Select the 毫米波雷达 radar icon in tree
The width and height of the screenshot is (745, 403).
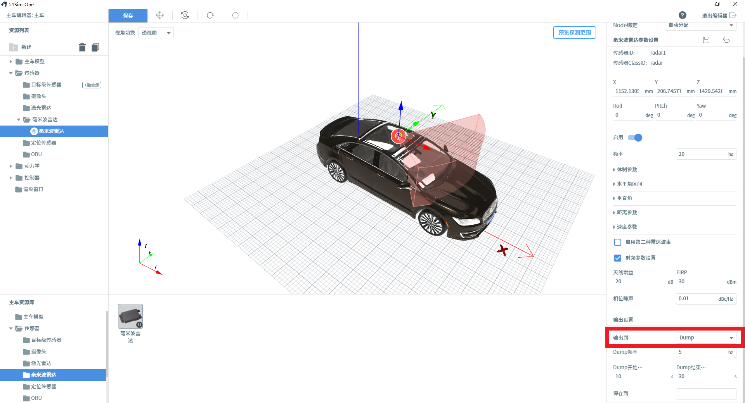click(x=34, y=131)
